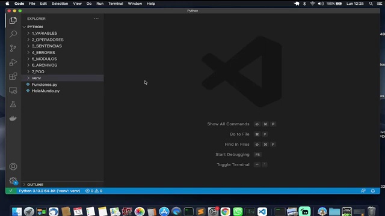Open Sublime Text from the dock
This screenshot has height=216, width=385.
point(201,211)
